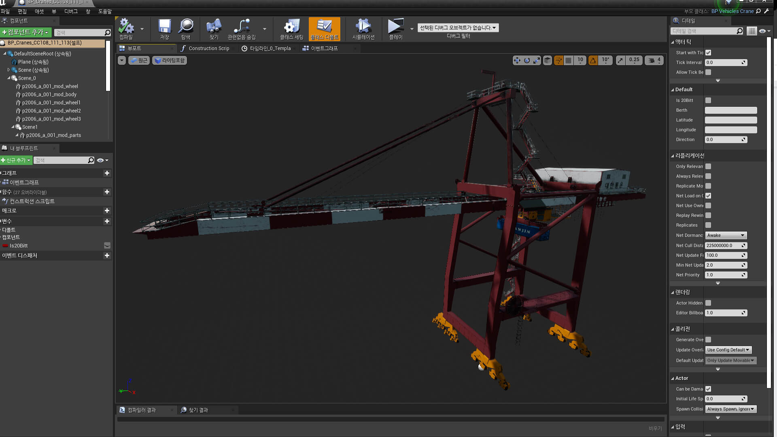The image size is (777, 437).
Task: Open the 디버그 menu in menu bar
Action: 71,11
